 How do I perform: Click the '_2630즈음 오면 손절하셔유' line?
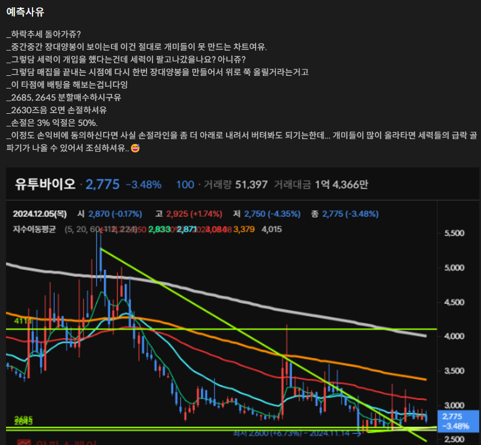(x=57, y=110)
